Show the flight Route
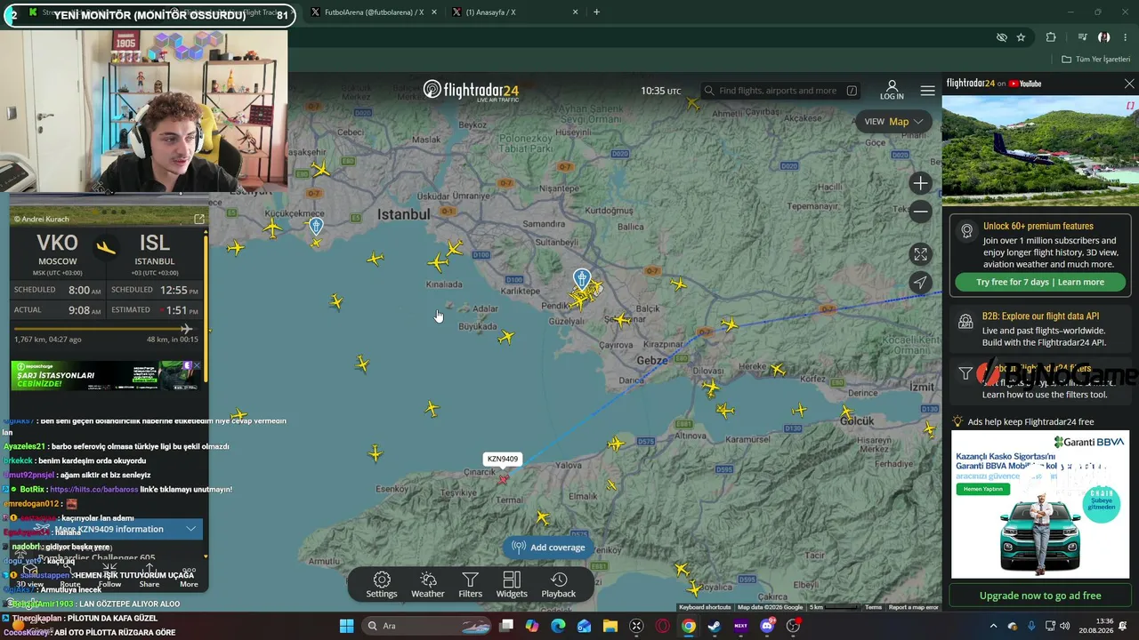 point(69,577)
